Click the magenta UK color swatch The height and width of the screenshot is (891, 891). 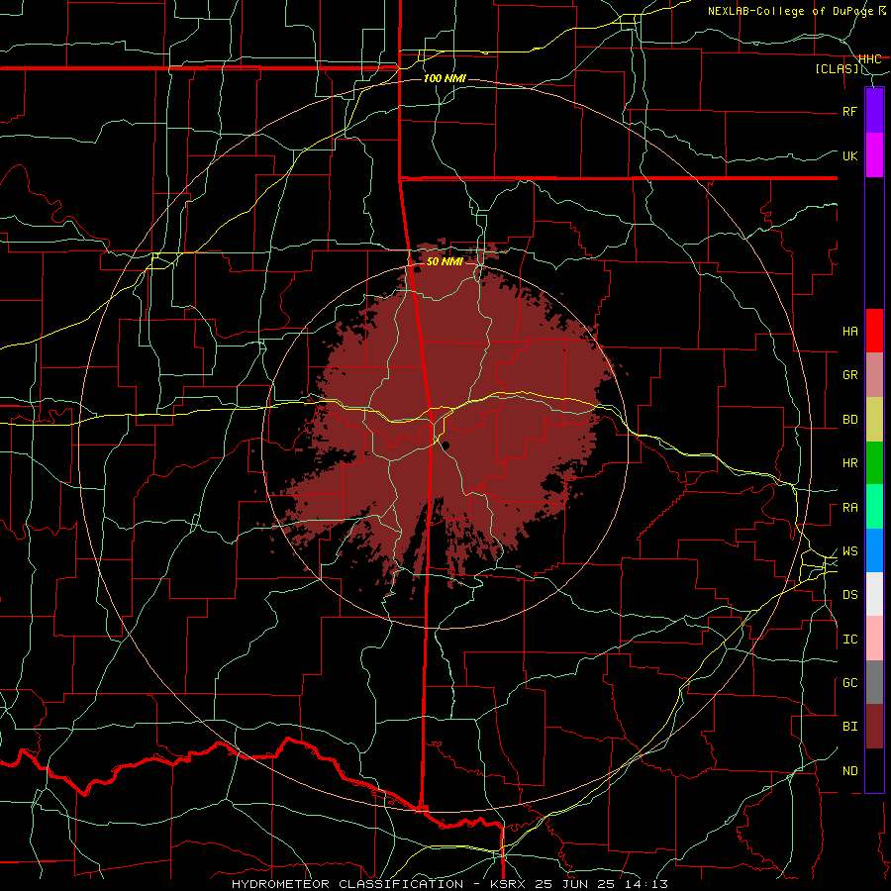tap(874, 155)
